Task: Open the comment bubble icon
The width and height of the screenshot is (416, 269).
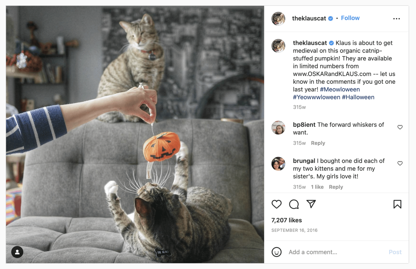Action: tap(294, 204)
